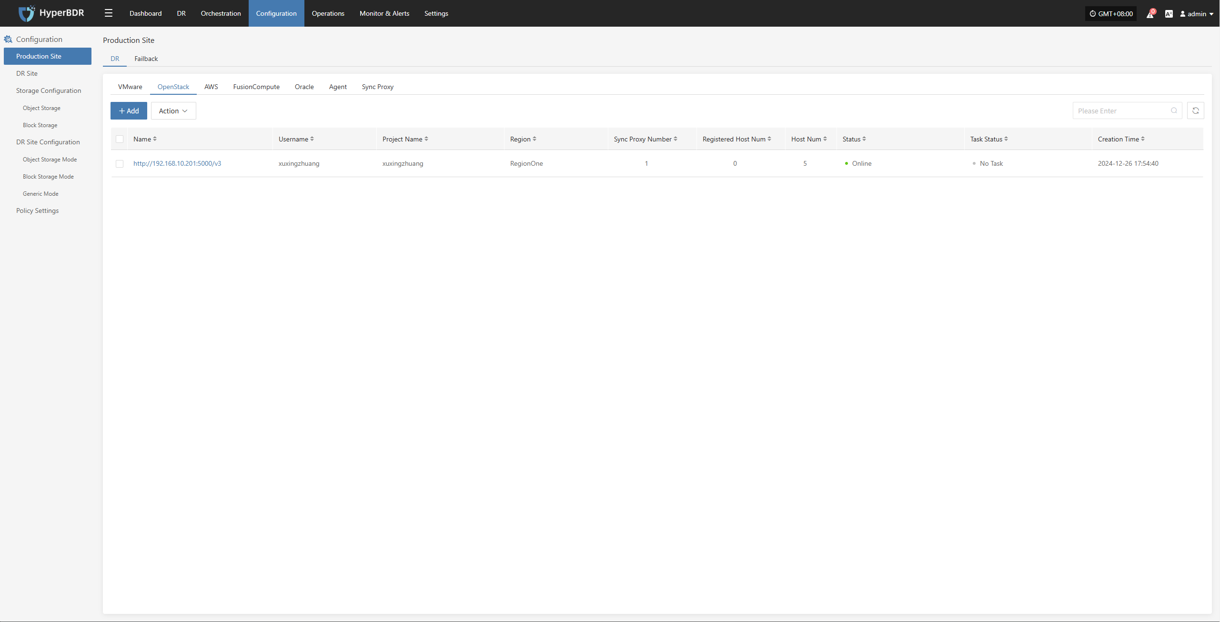Sort by Status column arrows
This screenshot has width=1220, height=622.
pos(864,139)
